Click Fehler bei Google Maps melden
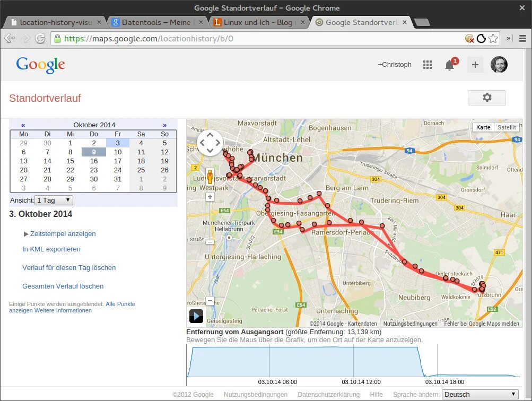Viewport: 532px width, 401px height. [482, 324]
